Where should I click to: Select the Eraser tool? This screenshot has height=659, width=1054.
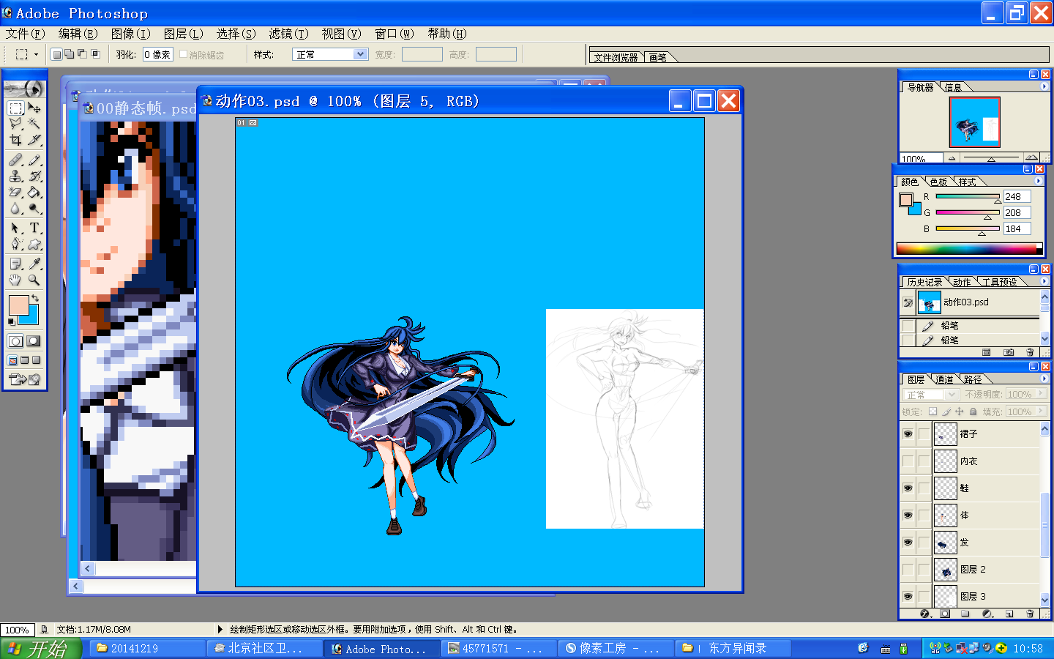pos(15,192)
